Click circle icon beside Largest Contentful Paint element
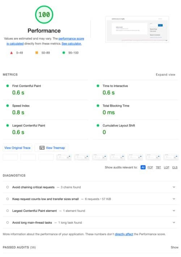 8,210
